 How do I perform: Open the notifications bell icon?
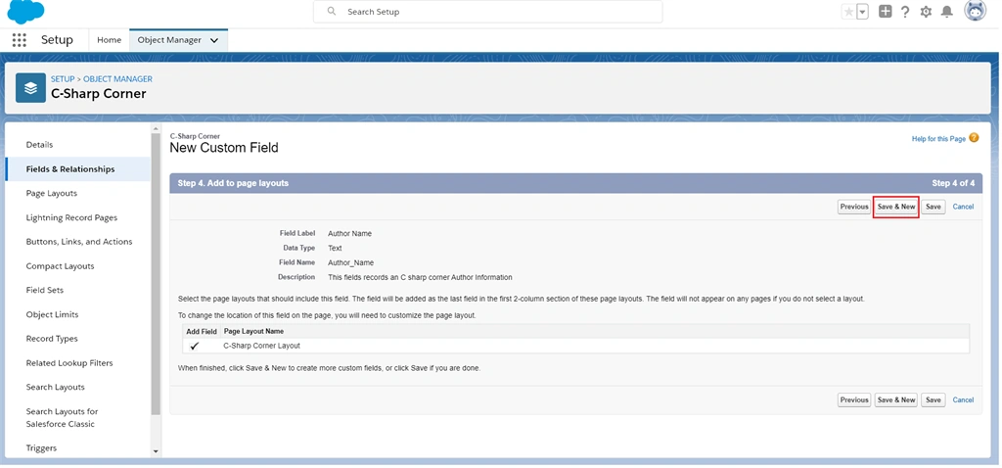[x=947, y=12]
